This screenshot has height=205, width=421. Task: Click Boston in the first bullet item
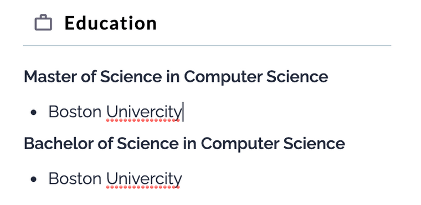pos(75,112)
